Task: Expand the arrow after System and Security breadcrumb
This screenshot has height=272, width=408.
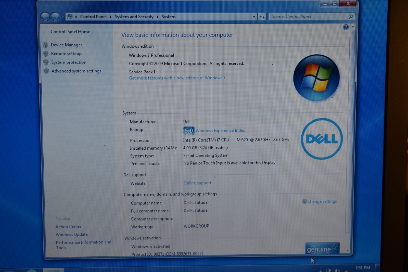Action: tap(158, 17)
